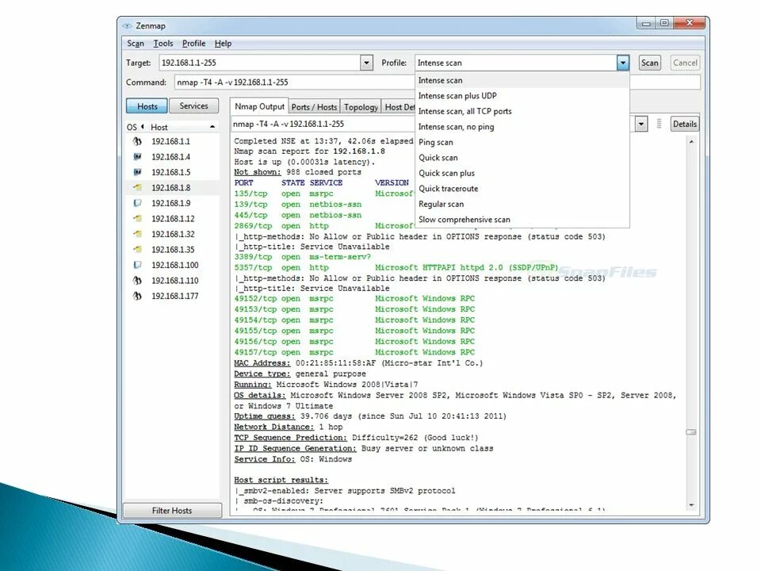Select the Regular scan profile
Image resolution: width=761 pixels, height=571 pixels.
pos(522,204)
